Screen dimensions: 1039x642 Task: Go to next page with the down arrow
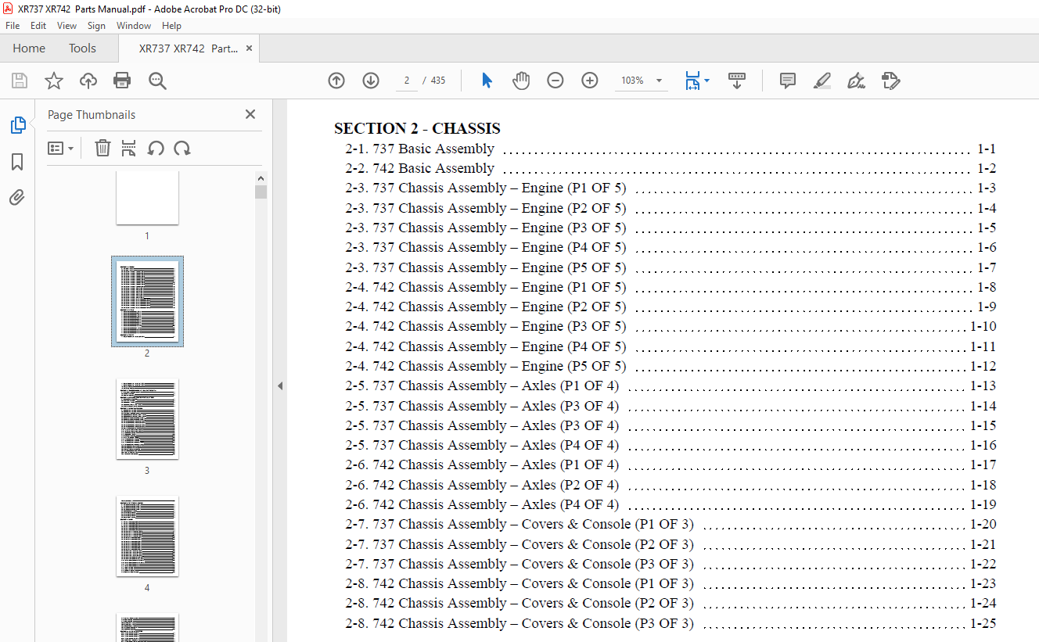(371, 81)
